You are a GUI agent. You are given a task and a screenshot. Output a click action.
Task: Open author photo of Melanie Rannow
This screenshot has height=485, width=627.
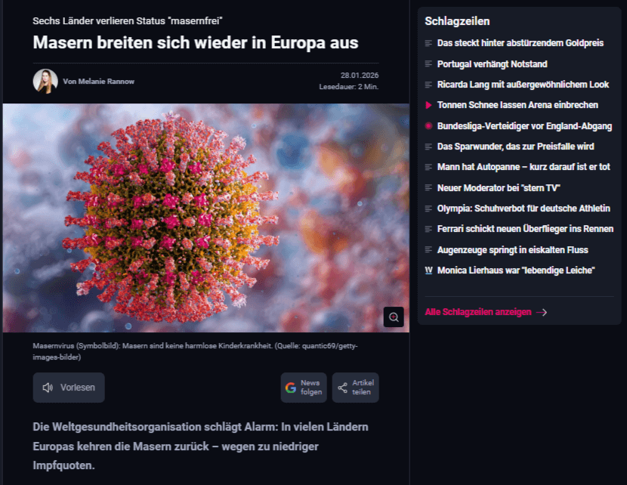45,81
